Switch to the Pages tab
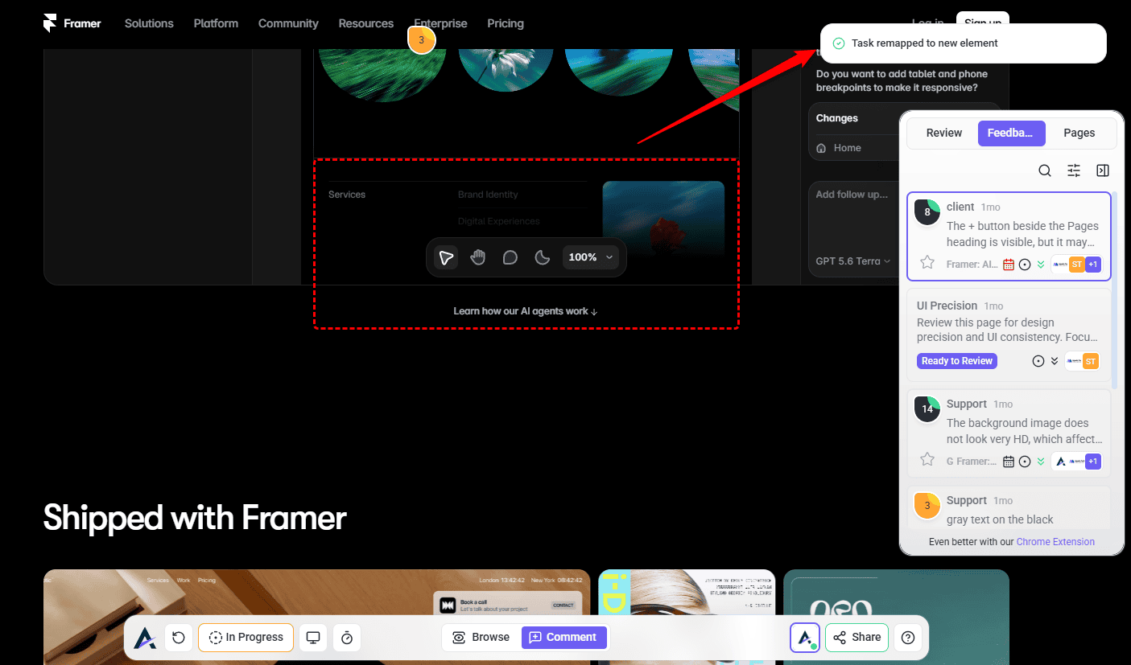 pos(1079,133)
